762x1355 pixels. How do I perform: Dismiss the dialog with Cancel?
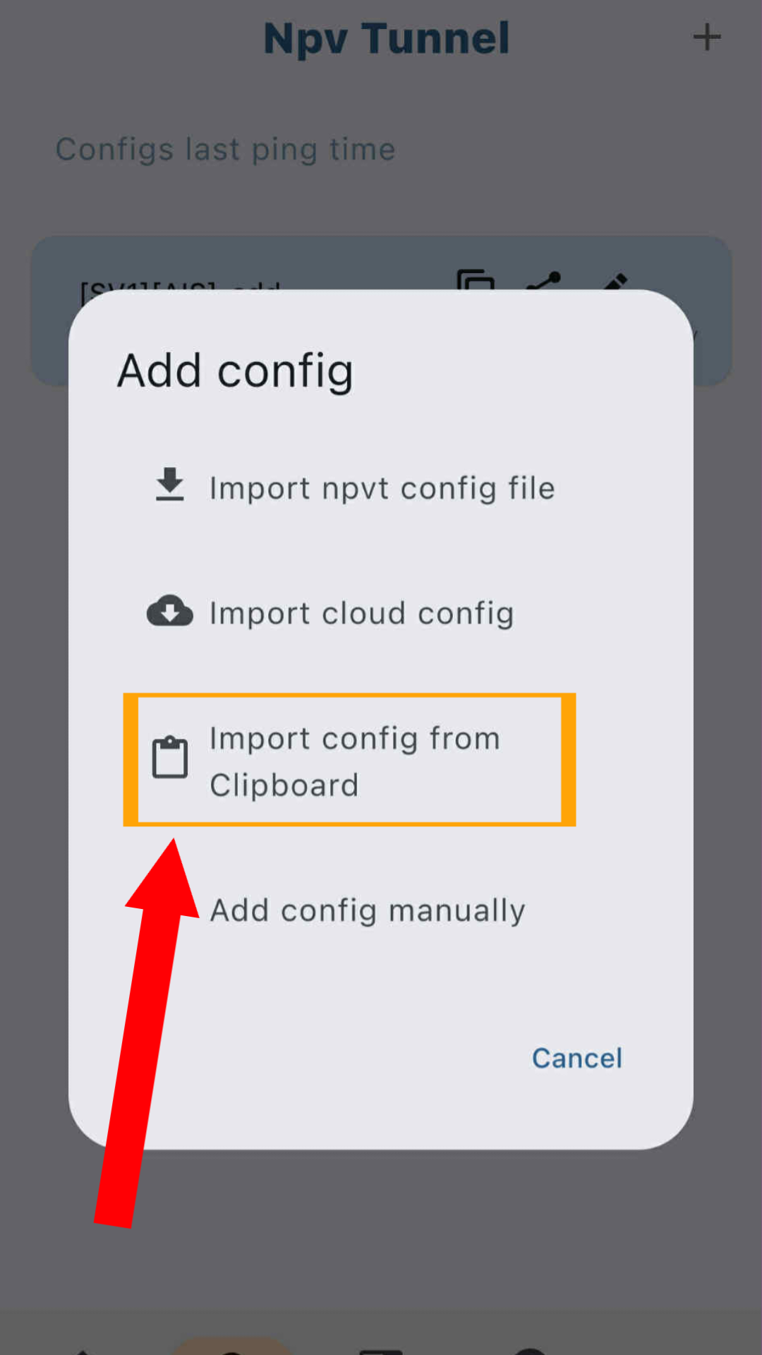point(577,1058)
